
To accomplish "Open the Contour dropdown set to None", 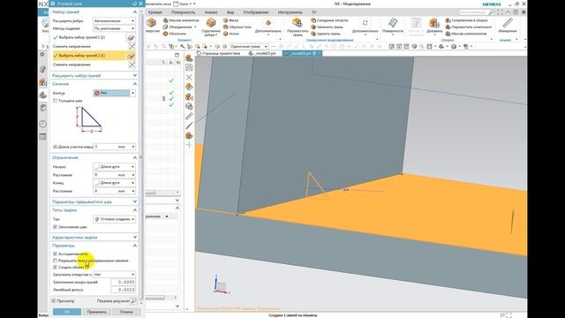I will [x=114, y=93].
